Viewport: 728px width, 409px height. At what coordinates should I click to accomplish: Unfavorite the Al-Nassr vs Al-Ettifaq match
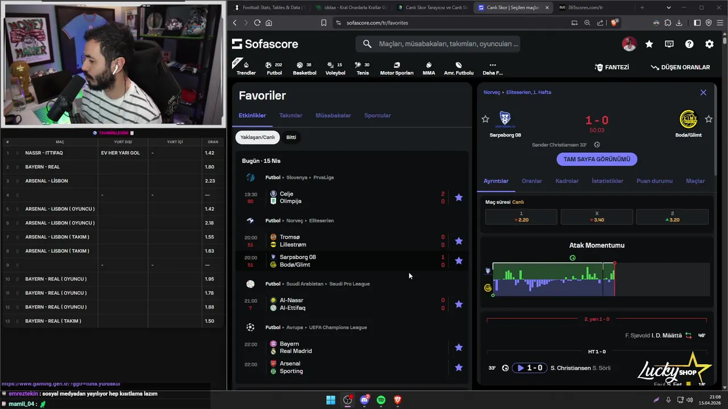point(458,304)
